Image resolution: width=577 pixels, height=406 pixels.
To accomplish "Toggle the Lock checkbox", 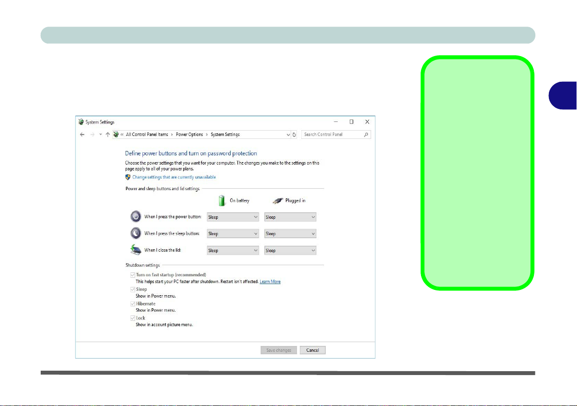I will (x=132, y=318).
